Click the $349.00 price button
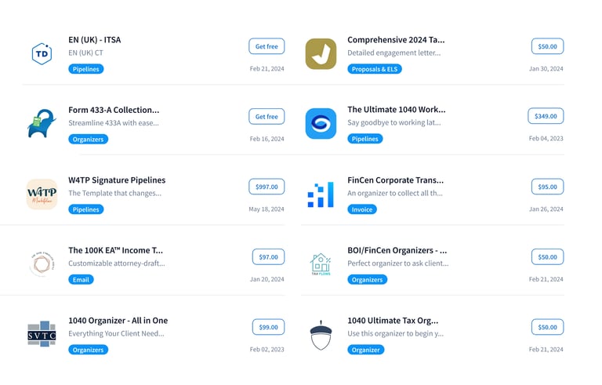Image resolution: width=602 pixels, height=385 pixels. (546, 116)
